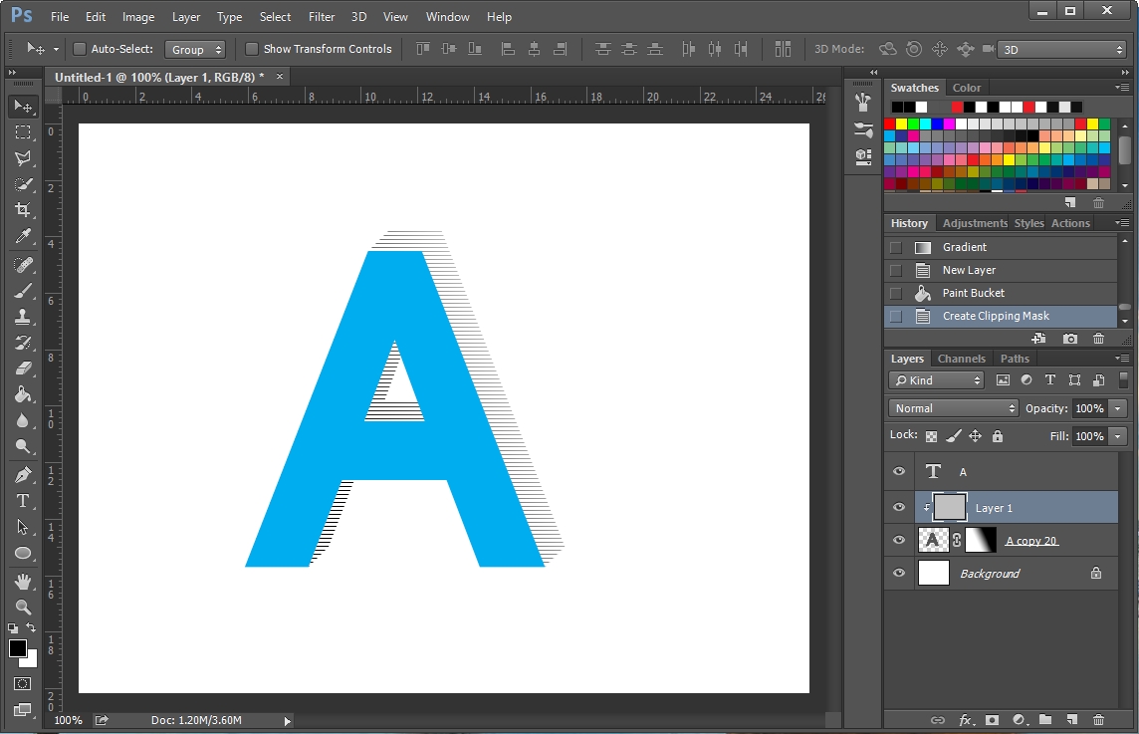
Task: Click the Add layer style fx icon
Action: pyautogui.click(x=966, y=720)
